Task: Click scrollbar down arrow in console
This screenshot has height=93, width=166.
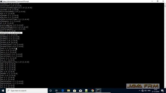Action: (165, 87)
